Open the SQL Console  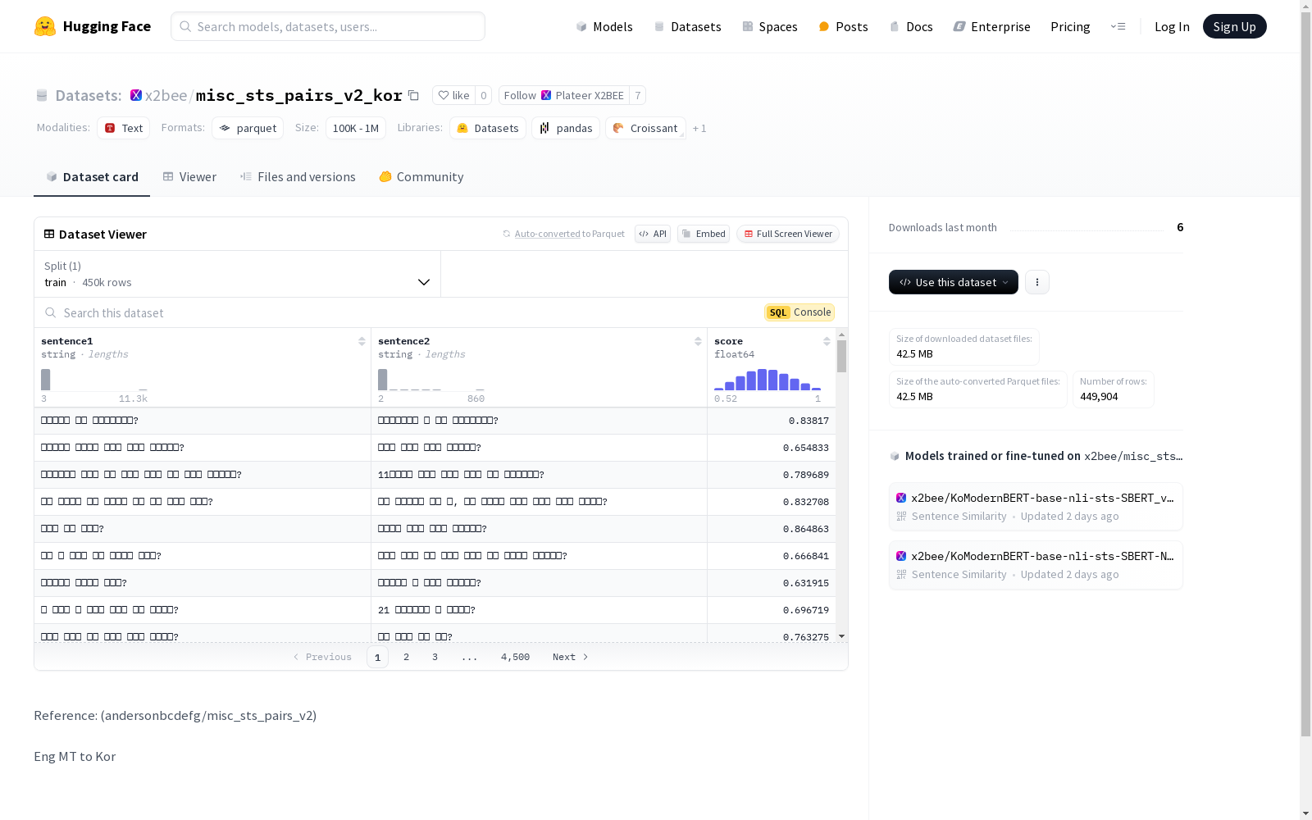[x=799, y=312]
